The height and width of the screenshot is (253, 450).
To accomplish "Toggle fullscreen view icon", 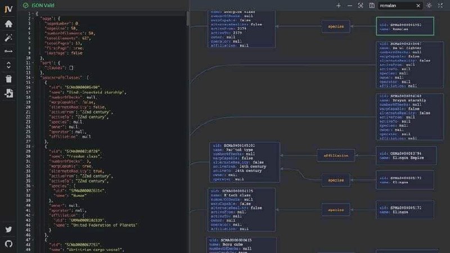I will click(440, 6).
